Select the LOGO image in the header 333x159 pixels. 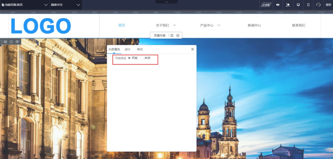(x=41, y=26)
